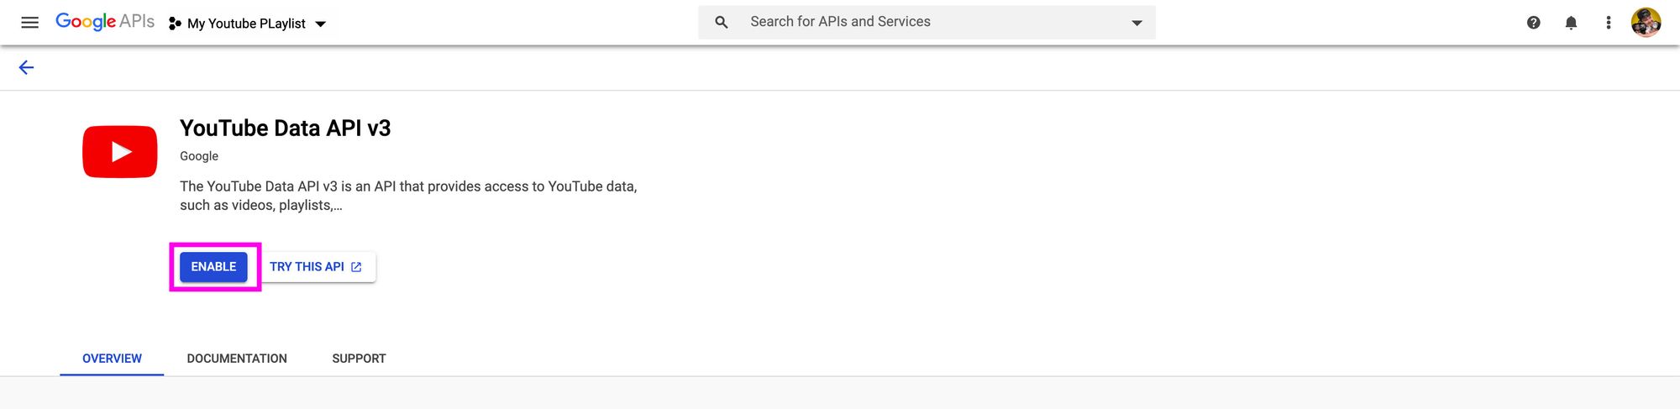
Task: Show notifications via the bell icon
Action: [1571, 23]
